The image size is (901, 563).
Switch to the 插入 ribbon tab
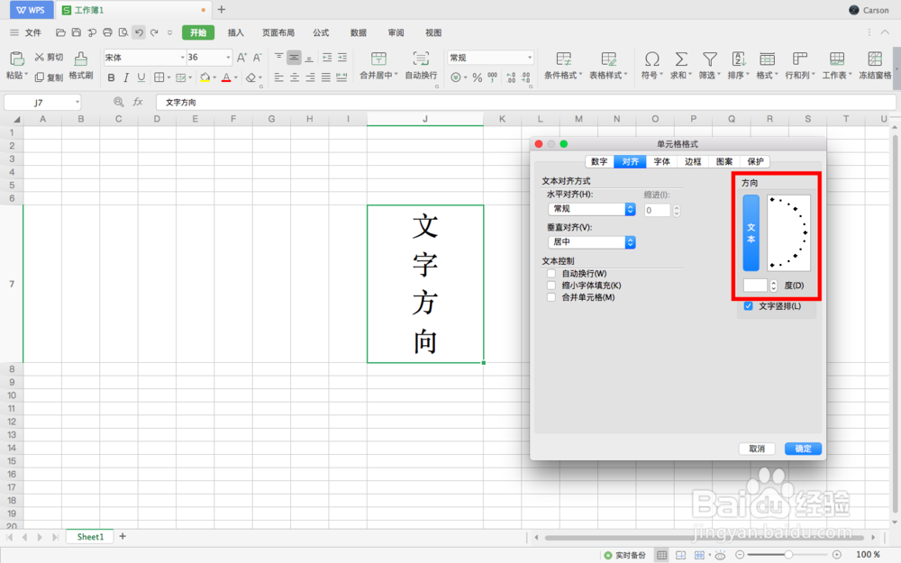point(235,32)
